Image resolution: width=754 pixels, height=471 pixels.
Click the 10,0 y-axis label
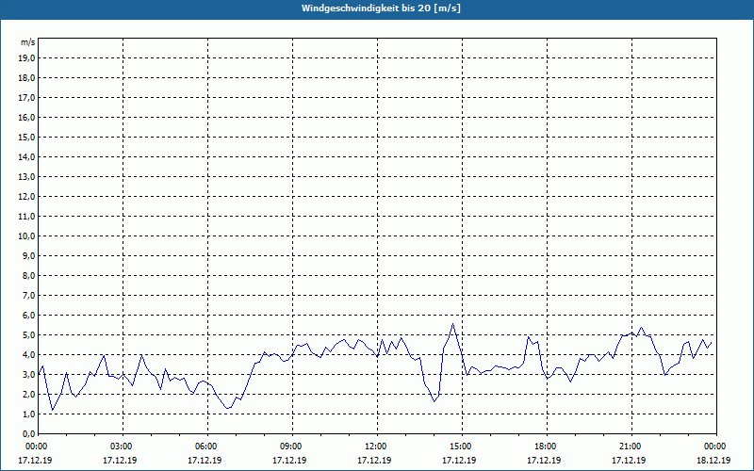[27, 236]
